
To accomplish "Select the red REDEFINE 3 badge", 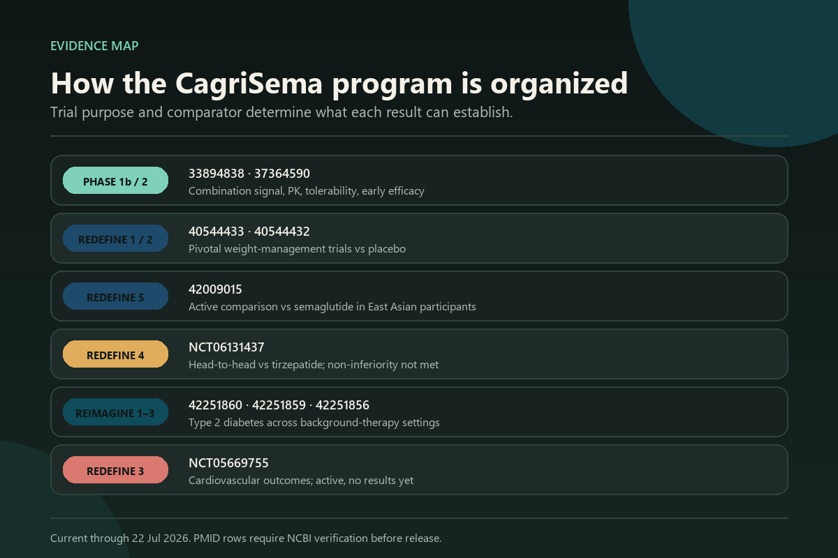I will click(x=115, y=470).
